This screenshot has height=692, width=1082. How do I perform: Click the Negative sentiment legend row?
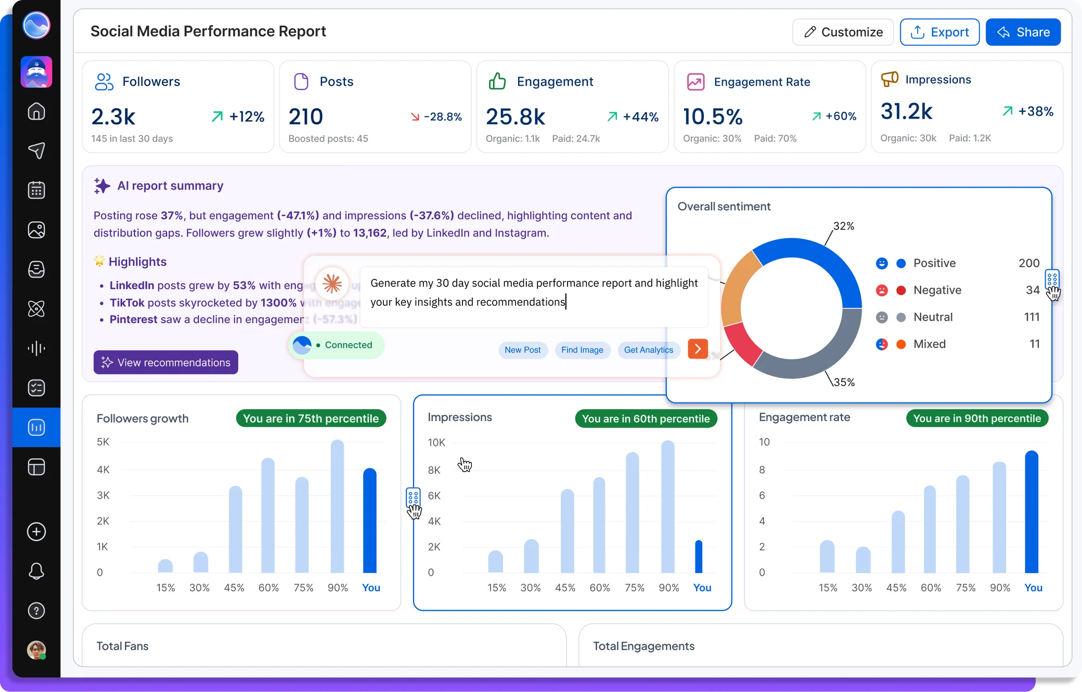click(x=957, y=290)
